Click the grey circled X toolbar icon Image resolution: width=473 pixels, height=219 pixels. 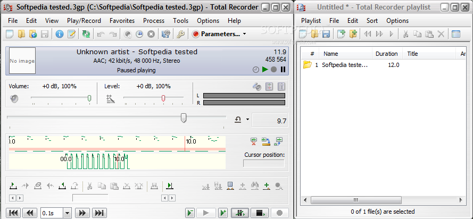click(x=151, y=35)
